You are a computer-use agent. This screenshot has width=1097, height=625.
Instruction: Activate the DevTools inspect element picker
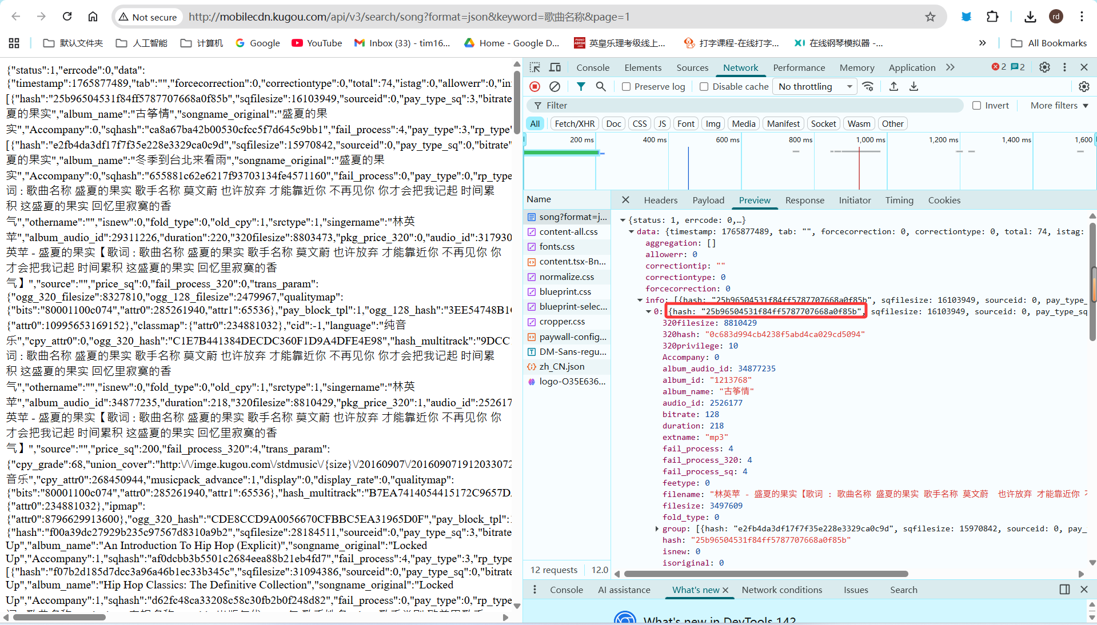pyautogui.click(x=534, y=67)
